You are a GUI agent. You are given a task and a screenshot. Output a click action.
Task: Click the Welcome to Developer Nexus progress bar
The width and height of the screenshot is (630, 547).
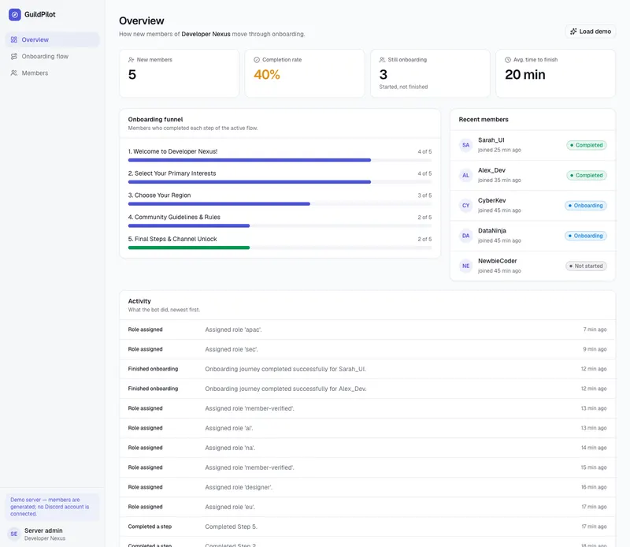(x=280, y=160)
